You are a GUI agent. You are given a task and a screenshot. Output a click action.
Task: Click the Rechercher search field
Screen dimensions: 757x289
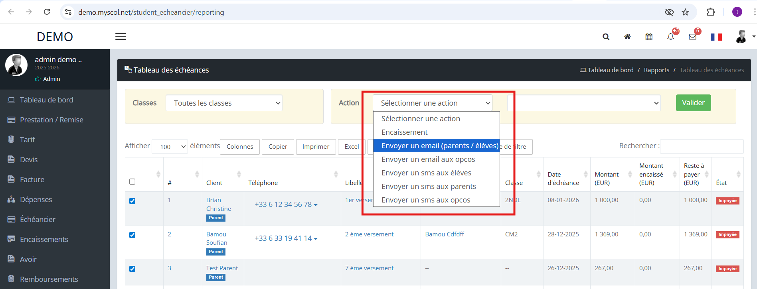[702, 146]
